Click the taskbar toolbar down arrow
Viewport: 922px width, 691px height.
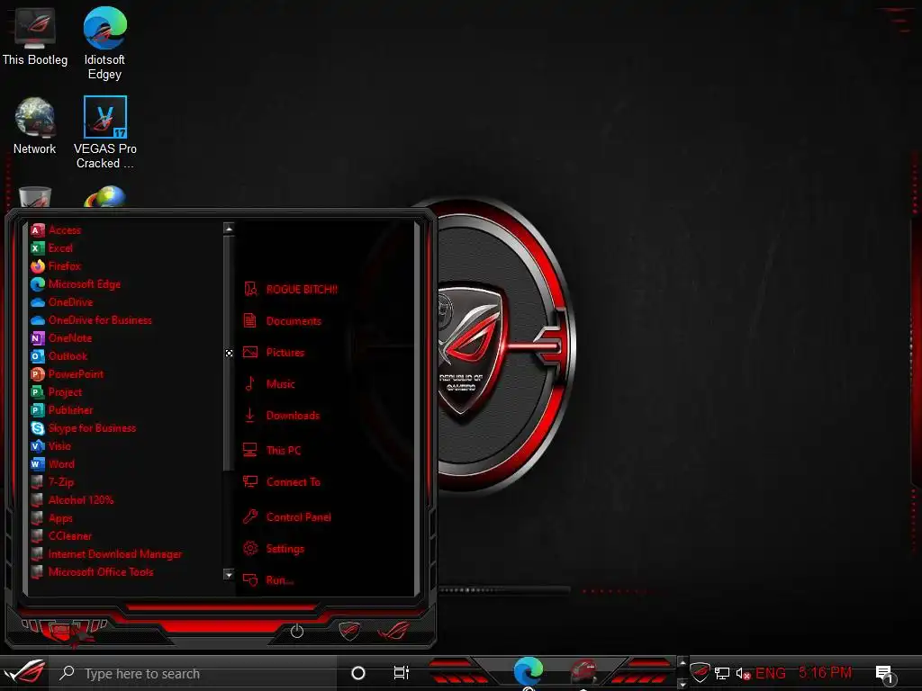click(x=682, y=684)
